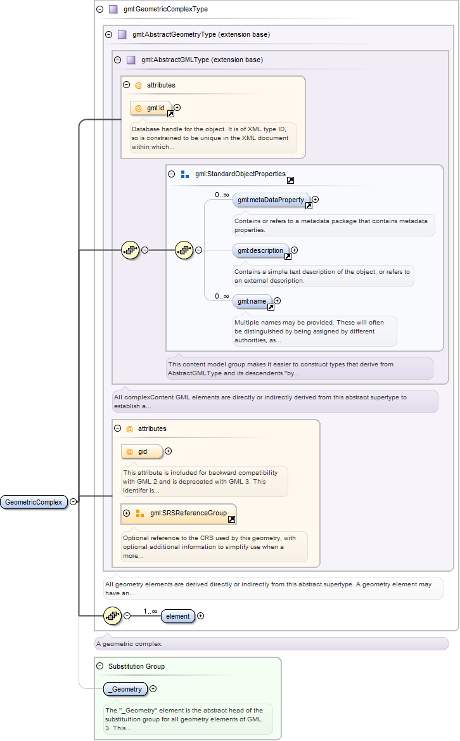
Task: Click the sequence compositor icon next to element
Action: click(112, 615)
